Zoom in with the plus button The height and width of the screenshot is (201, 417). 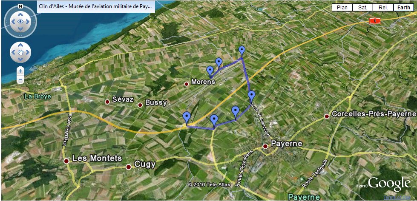[x=20, y=71]
